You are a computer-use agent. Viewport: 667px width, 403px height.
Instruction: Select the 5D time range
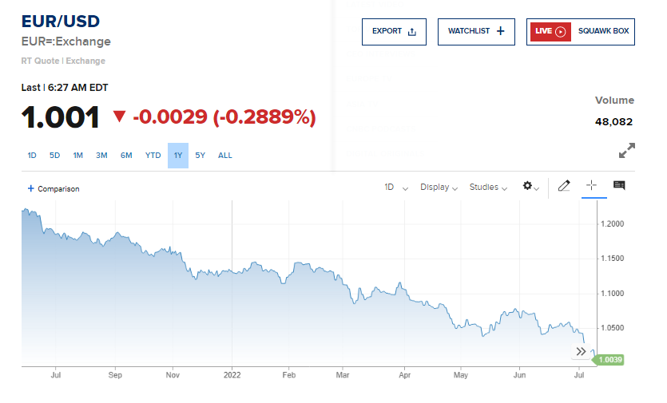(x=54, y=156)
